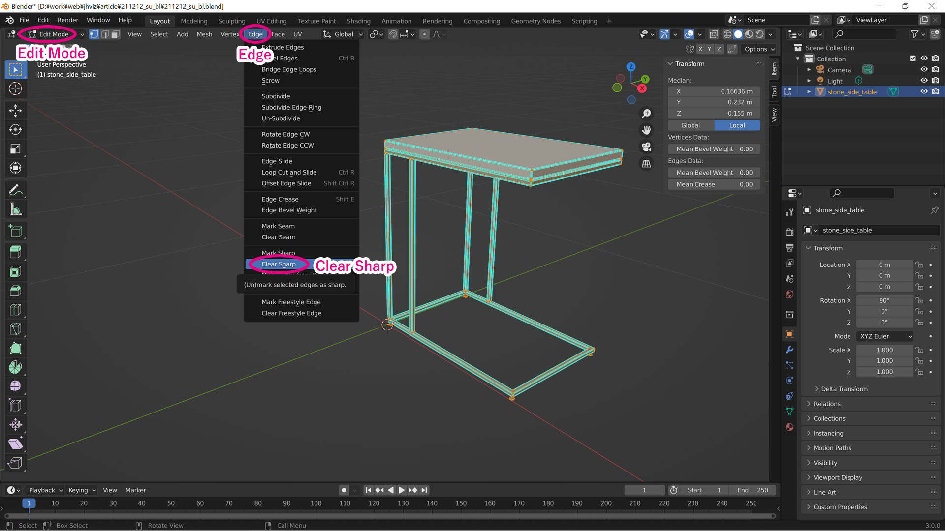Select the Extrude Region tool
Image resolution: width=945 pixels, height=531 pixels.
coord(15,252)
